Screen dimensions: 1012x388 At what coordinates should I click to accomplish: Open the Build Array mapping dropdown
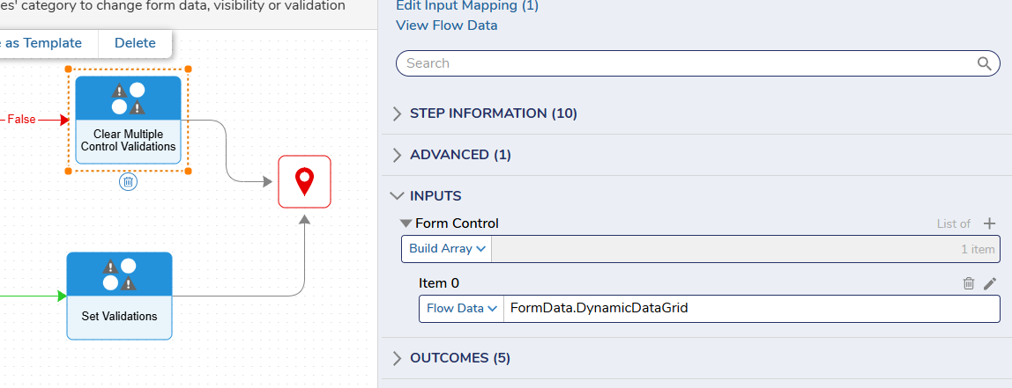pos(447,249)
